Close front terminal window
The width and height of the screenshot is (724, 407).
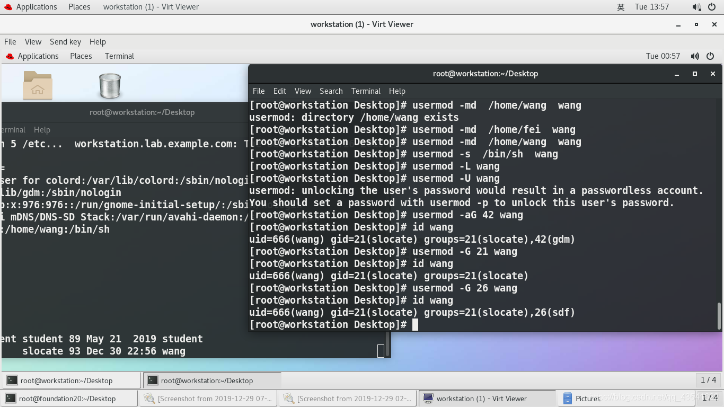pos(713,74)
